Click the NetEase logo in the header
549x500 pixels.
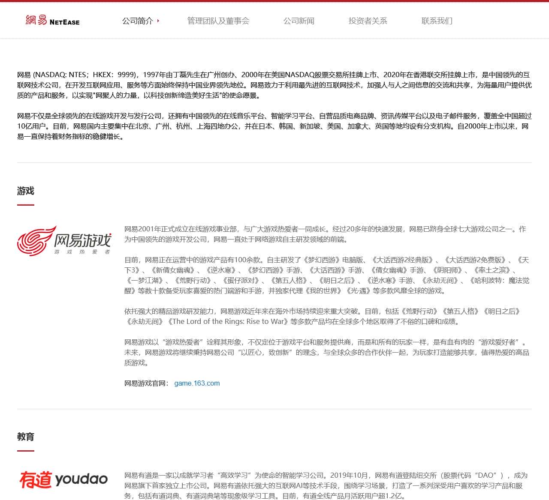coord(52,20)
